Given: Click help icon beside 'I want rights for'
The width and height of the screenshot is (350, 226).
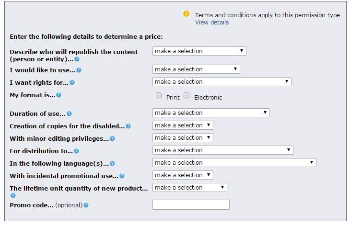Looking at the screenshot, I should pyautogui.click(x=72, y=83).
